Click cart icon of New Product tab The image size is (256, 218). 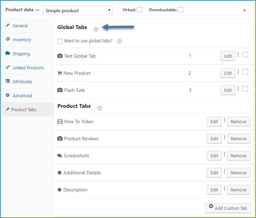[x=60, y=73]
